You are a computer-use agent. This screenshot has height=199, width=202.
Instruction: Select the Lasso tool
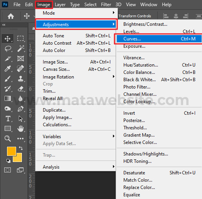click(x=8, y=48)
